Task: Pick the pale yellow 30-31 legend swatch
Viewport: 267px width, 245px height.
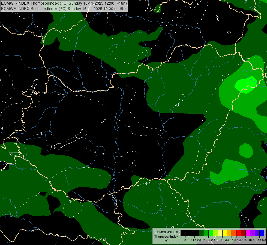Action: point(220,233)
